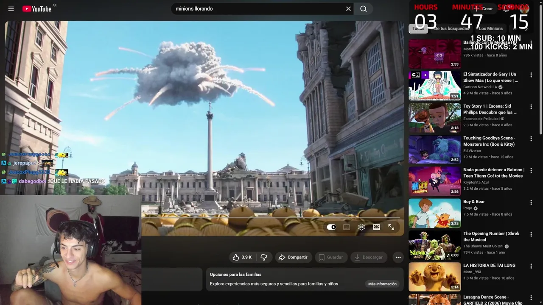The image size is (543, 305).
Task: Open 'Opciones para las familias' heading
Action: pos(235,274)
